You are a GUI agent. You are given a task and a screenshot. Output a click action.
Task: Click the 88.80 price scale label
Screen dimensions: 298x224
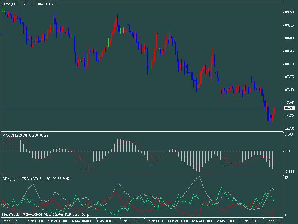tap(289, 38)
